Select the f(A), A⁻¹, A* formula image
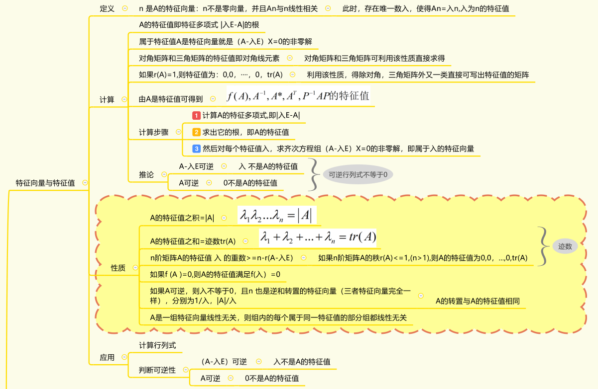The width and height of the screenshot is (598, 389). pos(298,96)
